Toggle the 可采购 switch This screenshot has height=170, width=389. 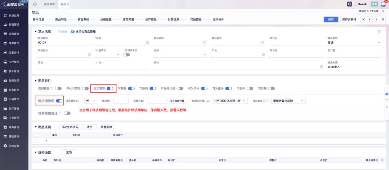coord(153,88)
